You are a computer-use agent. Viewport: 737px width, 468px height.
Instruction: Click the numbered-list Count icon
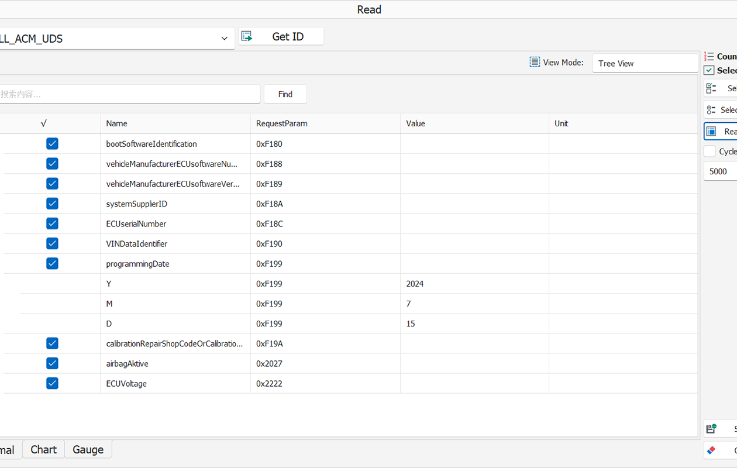coord(709,56)
